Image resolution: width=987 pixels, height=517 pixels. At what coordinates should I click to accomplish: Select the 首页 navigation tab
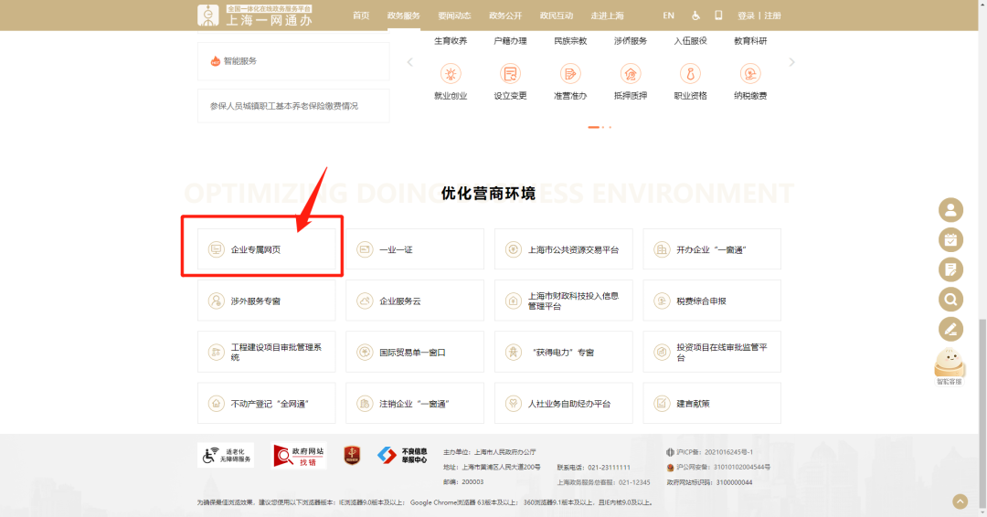pos(361,16)
